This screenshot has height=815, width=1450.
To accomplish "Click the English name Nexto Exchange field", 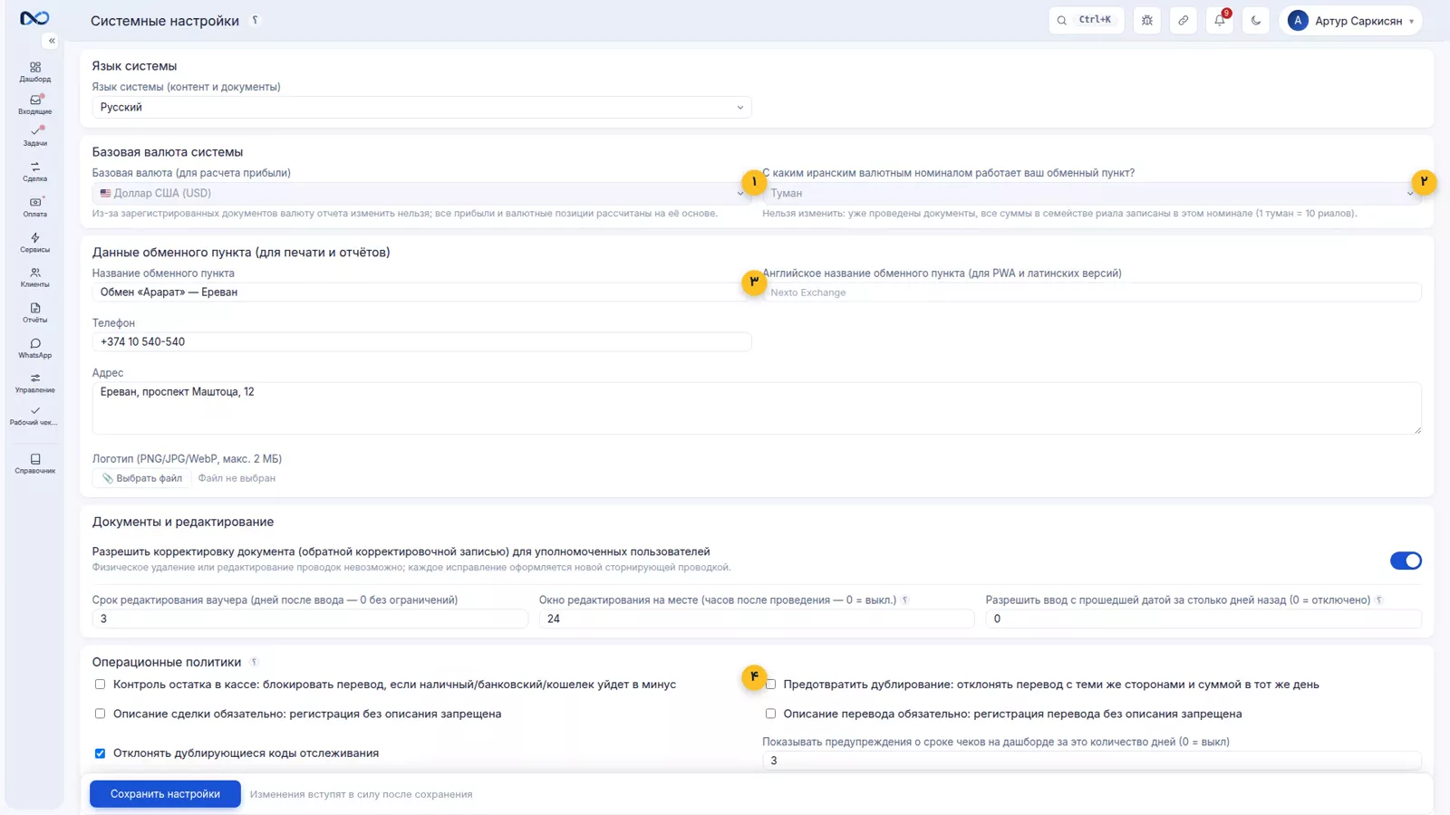I will pos(1091,292).
